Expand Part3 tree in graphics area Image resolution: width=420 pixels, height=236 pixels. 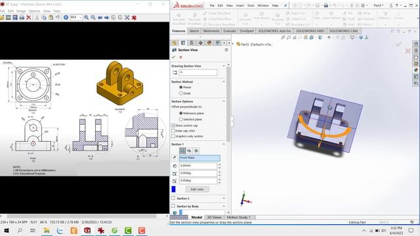pyautogui.click(x=234, y=44)
